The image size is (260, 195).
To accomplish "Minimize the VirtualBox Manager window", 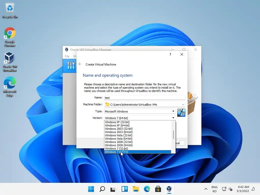I will [x=172, y=50].
